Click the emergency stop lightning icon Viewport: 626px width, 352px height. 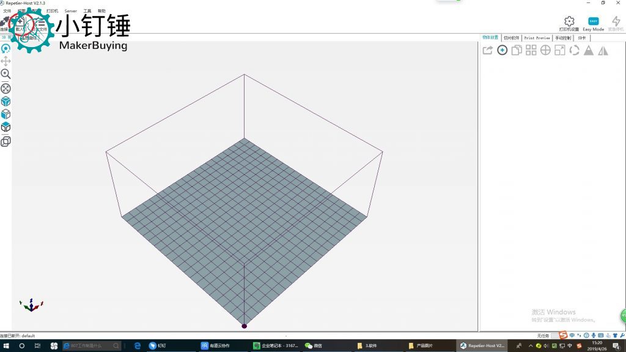(616, 24)
